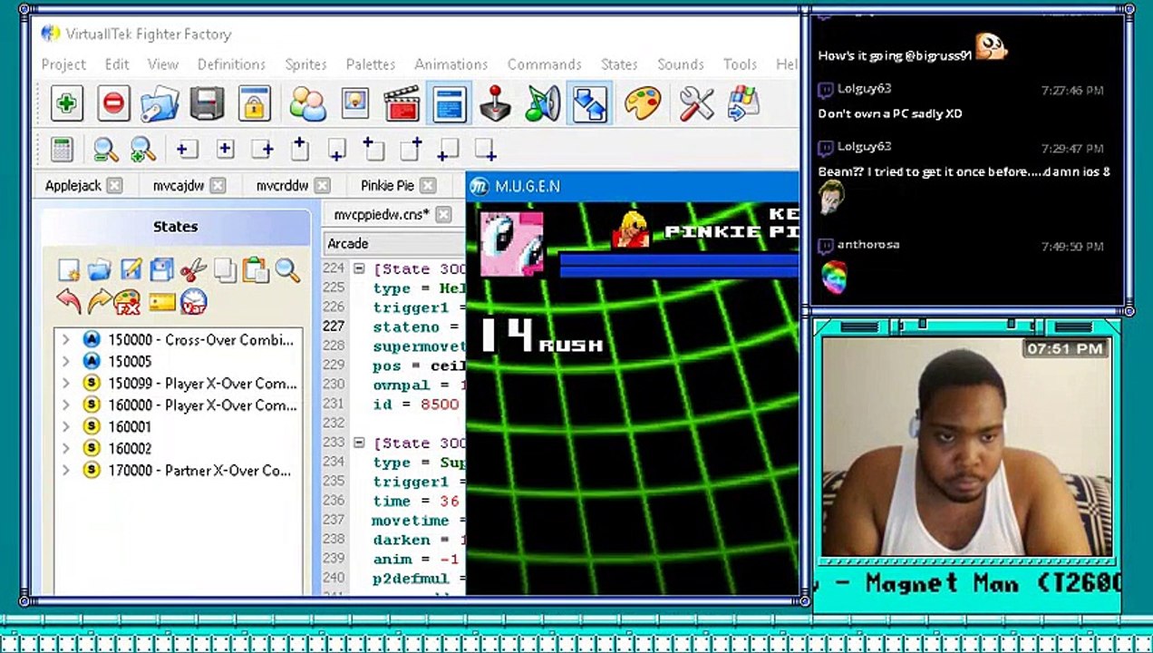Click the rainbow emote in chat
Viewport: 1153px width, 653px height.
click(834, 277)
